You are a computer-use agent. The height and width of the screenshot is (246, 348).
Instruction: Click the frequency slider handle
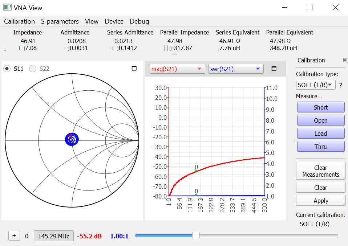click(x=195, y=235)
